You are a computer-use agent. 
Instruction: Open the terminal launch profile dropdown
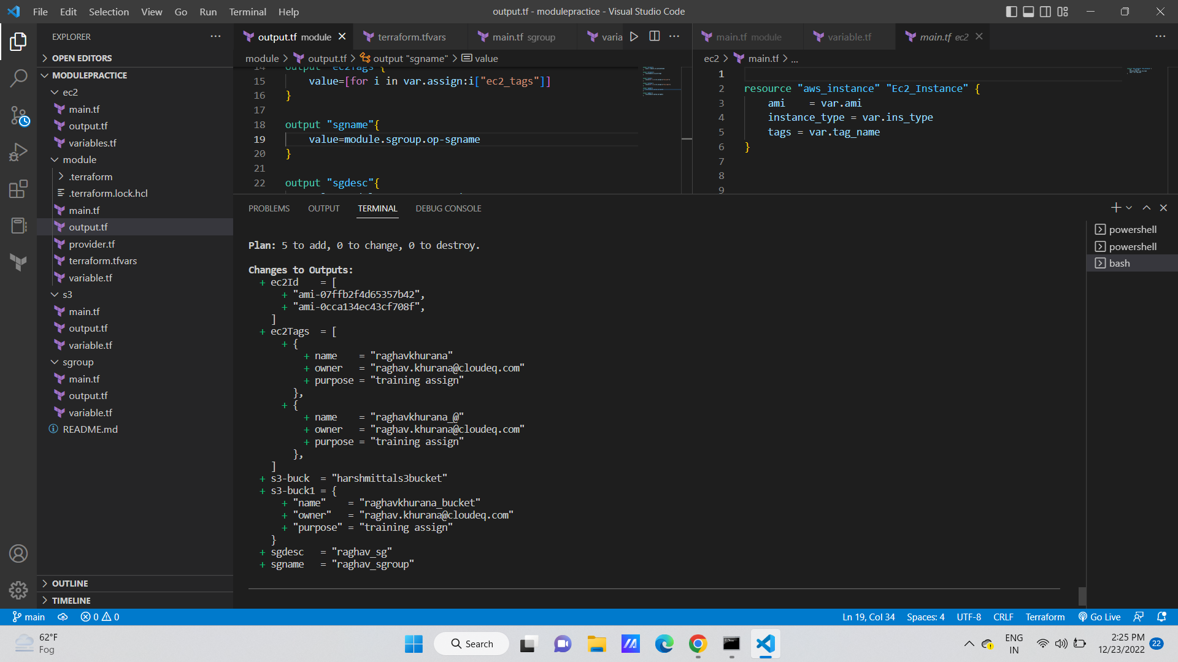1129,208
